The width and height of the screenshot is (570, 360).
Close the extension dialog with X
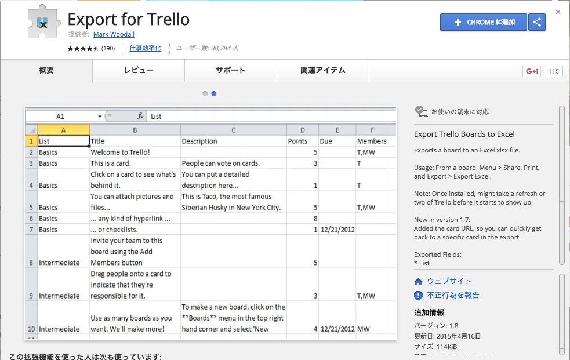click(x=558, y=12)
